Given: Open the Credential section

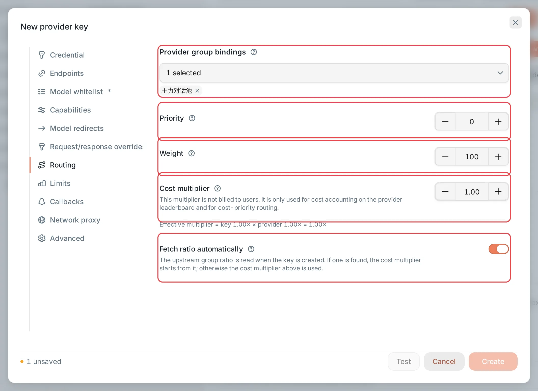Looking at the screenshot, I should tap(67, 55).
